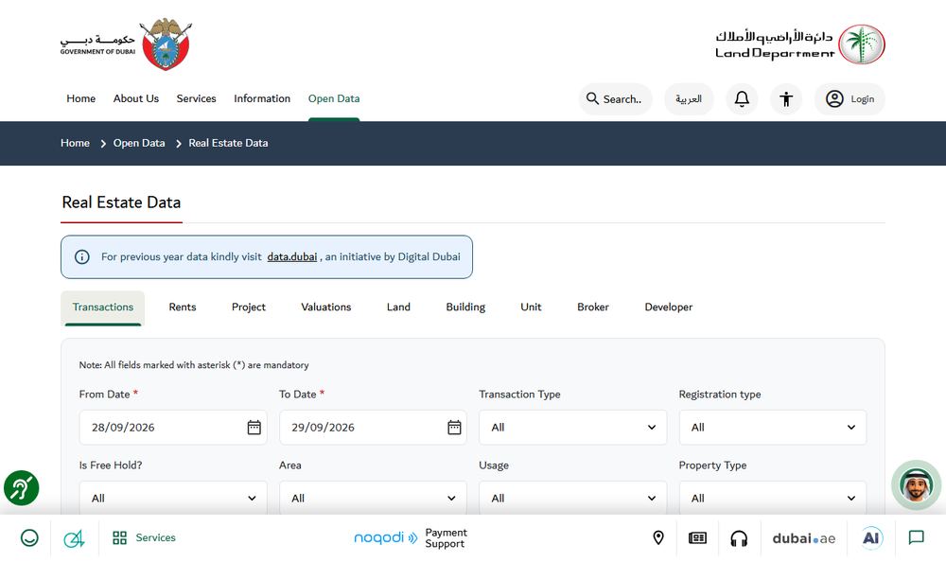Switch to the Valuations tab
This screenshot has width=946, height=562.
325,307
